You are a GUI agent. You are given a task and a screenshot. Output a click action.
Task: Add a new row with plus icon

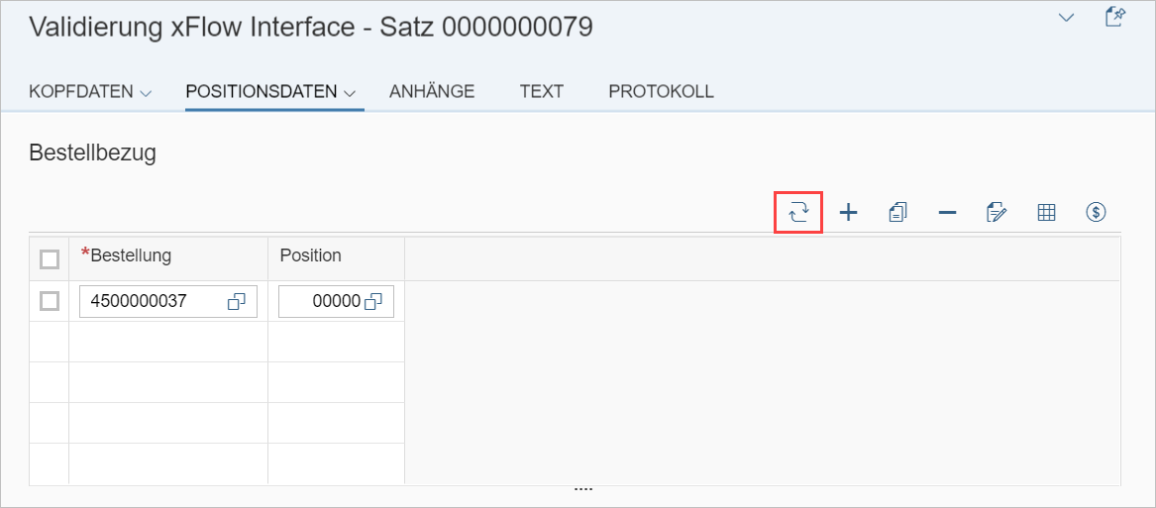coord(848,212)
